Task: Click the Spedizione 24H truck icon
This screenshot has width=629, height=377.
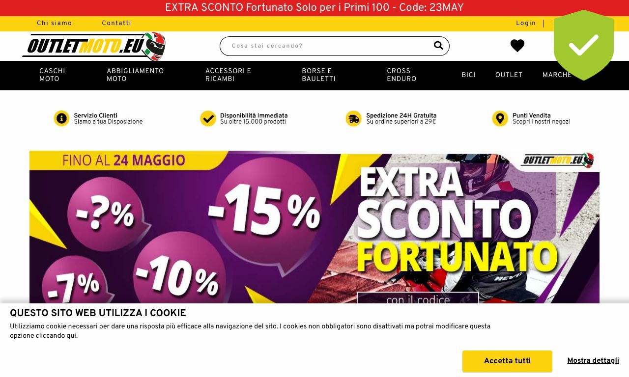Action: click(353, 118)
